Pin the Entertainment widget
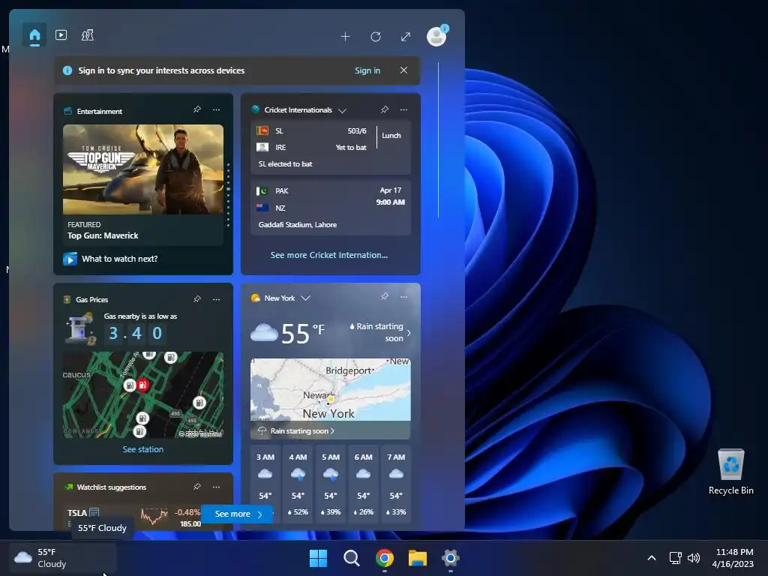The image size is (768, 576). (197, 109)
